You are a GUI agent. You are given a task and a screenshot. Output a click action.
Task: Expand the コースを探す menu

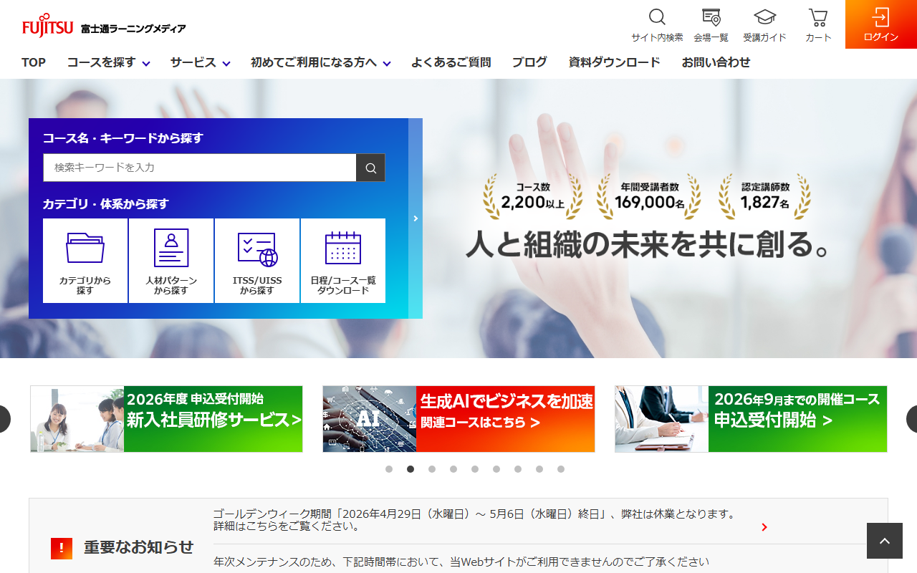click(108, 62)
